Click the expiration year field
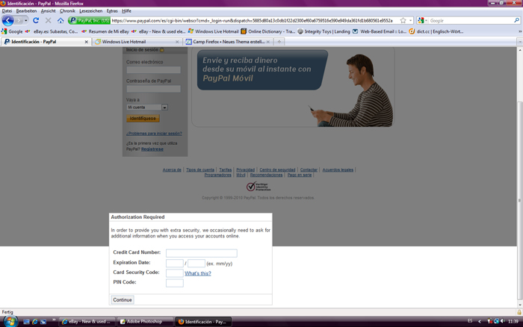The image size is (523, 327). (196, 264)
